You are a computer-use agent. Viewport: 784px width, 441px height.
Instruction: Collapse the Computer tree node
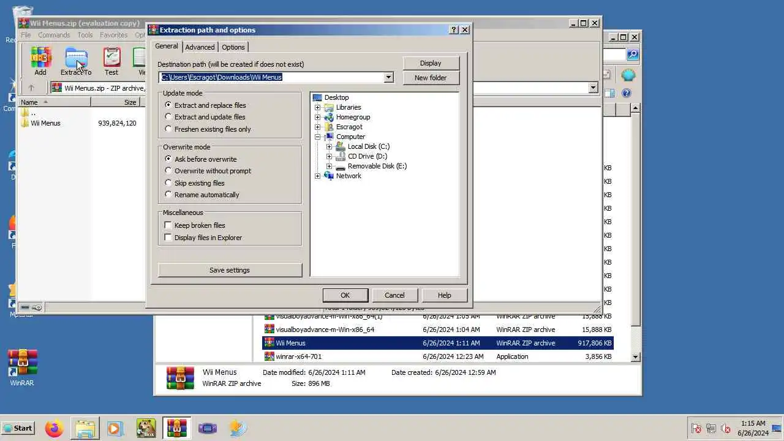(x=317, y=137)
